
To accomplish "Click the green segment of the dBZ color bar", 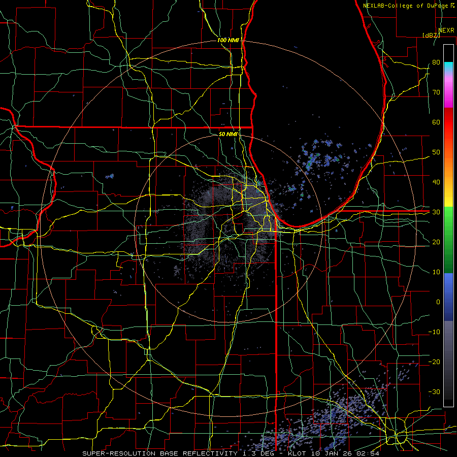I will click(448, 240).
